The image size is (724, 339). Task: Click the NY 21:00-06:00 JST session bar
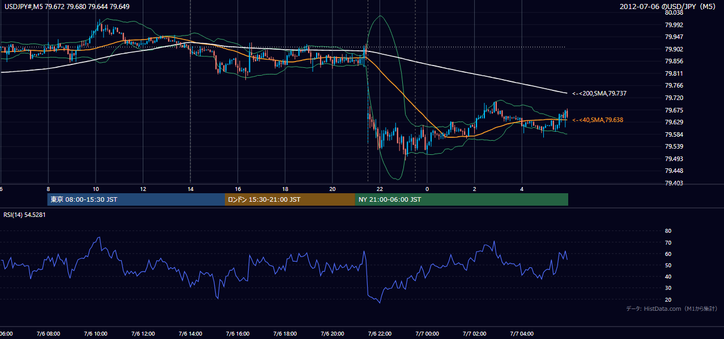click(462, 199)
